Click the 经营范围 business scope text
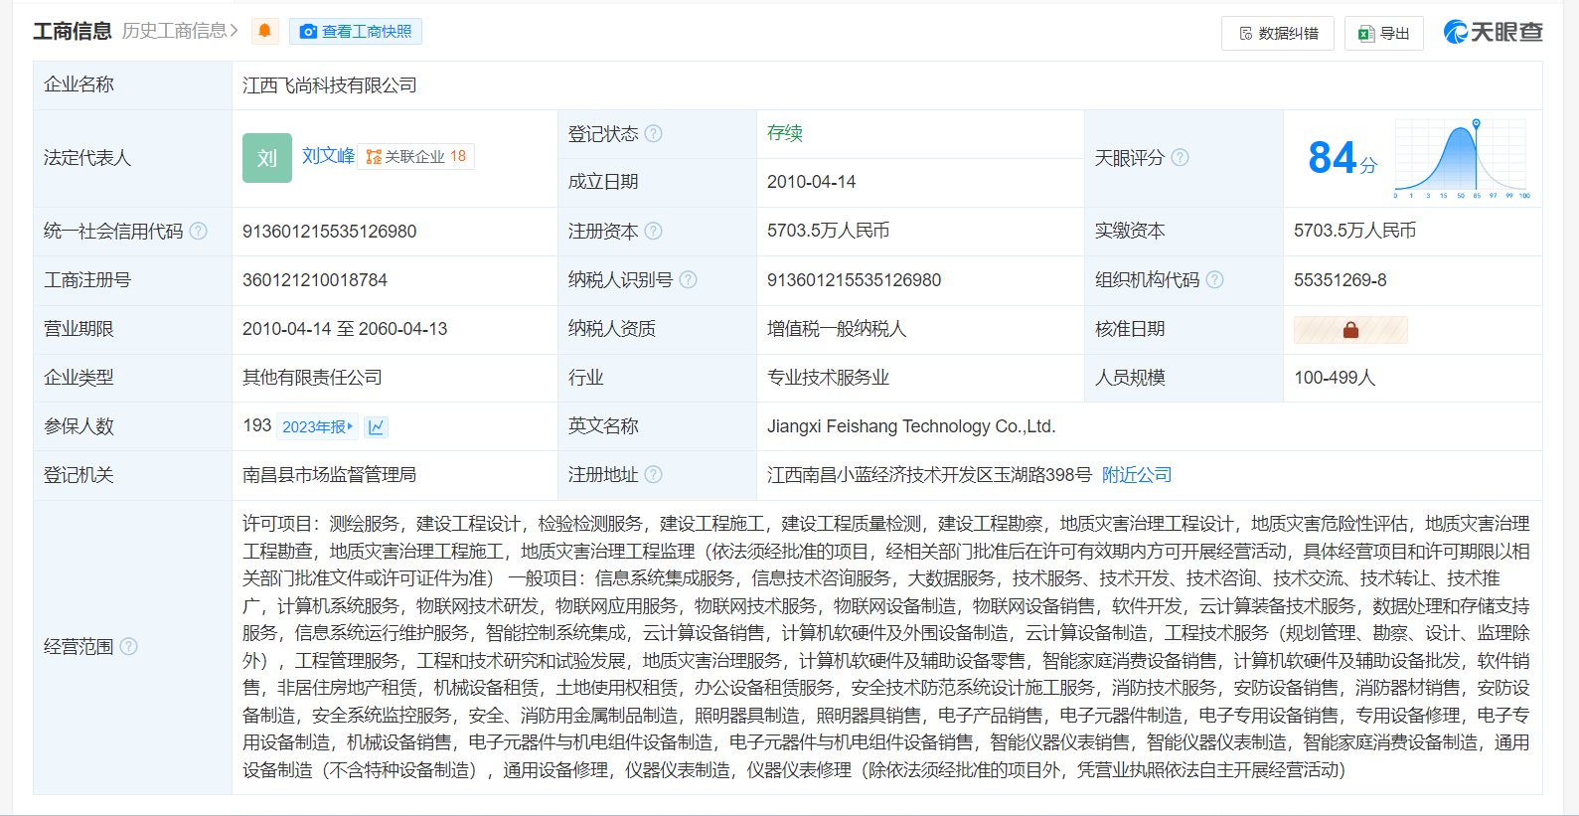The width and height of the screenshot is (1579, 816). tap(885, 647)
